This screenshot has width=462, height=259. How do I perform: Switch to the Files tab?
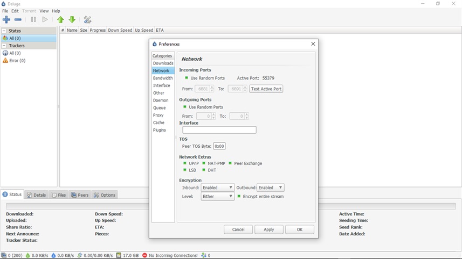point(59,195)
